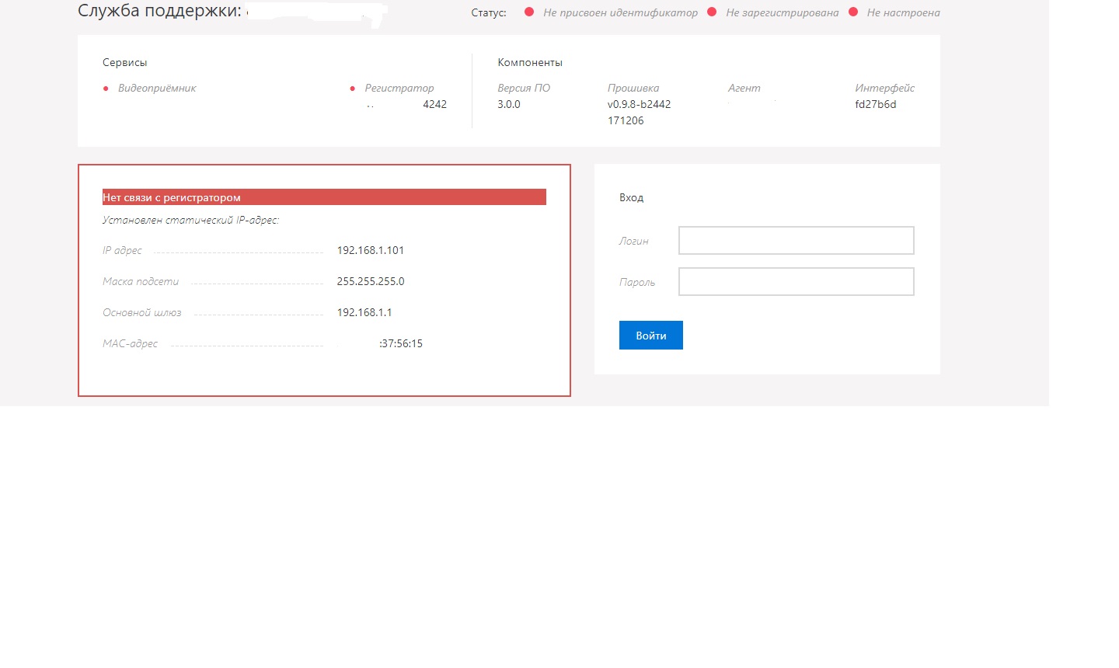1119x668 pixels.
Task: Click the "Служба поддержки" heading
Action: coord(159,12)
